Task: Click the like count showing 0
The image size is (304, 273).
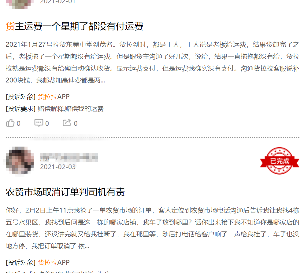Action: point(19,123)
